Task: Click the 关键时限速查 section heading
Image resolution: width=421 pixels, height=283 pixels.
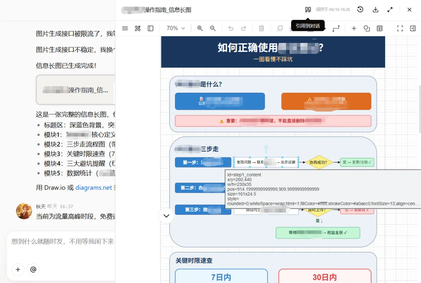Action: pyautogui.click(x=194, y=260)
